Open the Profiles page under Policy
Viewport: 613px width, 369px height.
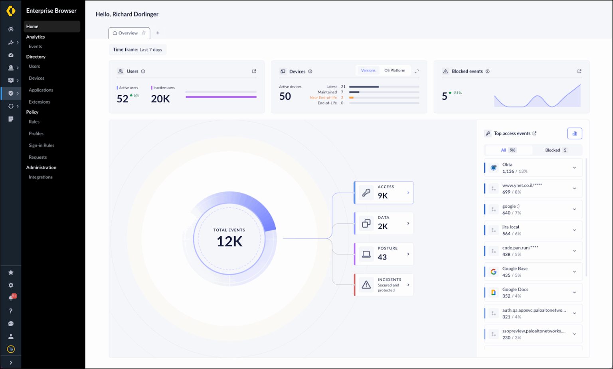(36, 133)
